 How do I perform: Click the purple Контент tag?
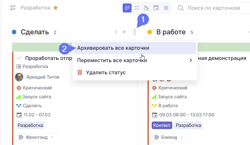[162, 125]
